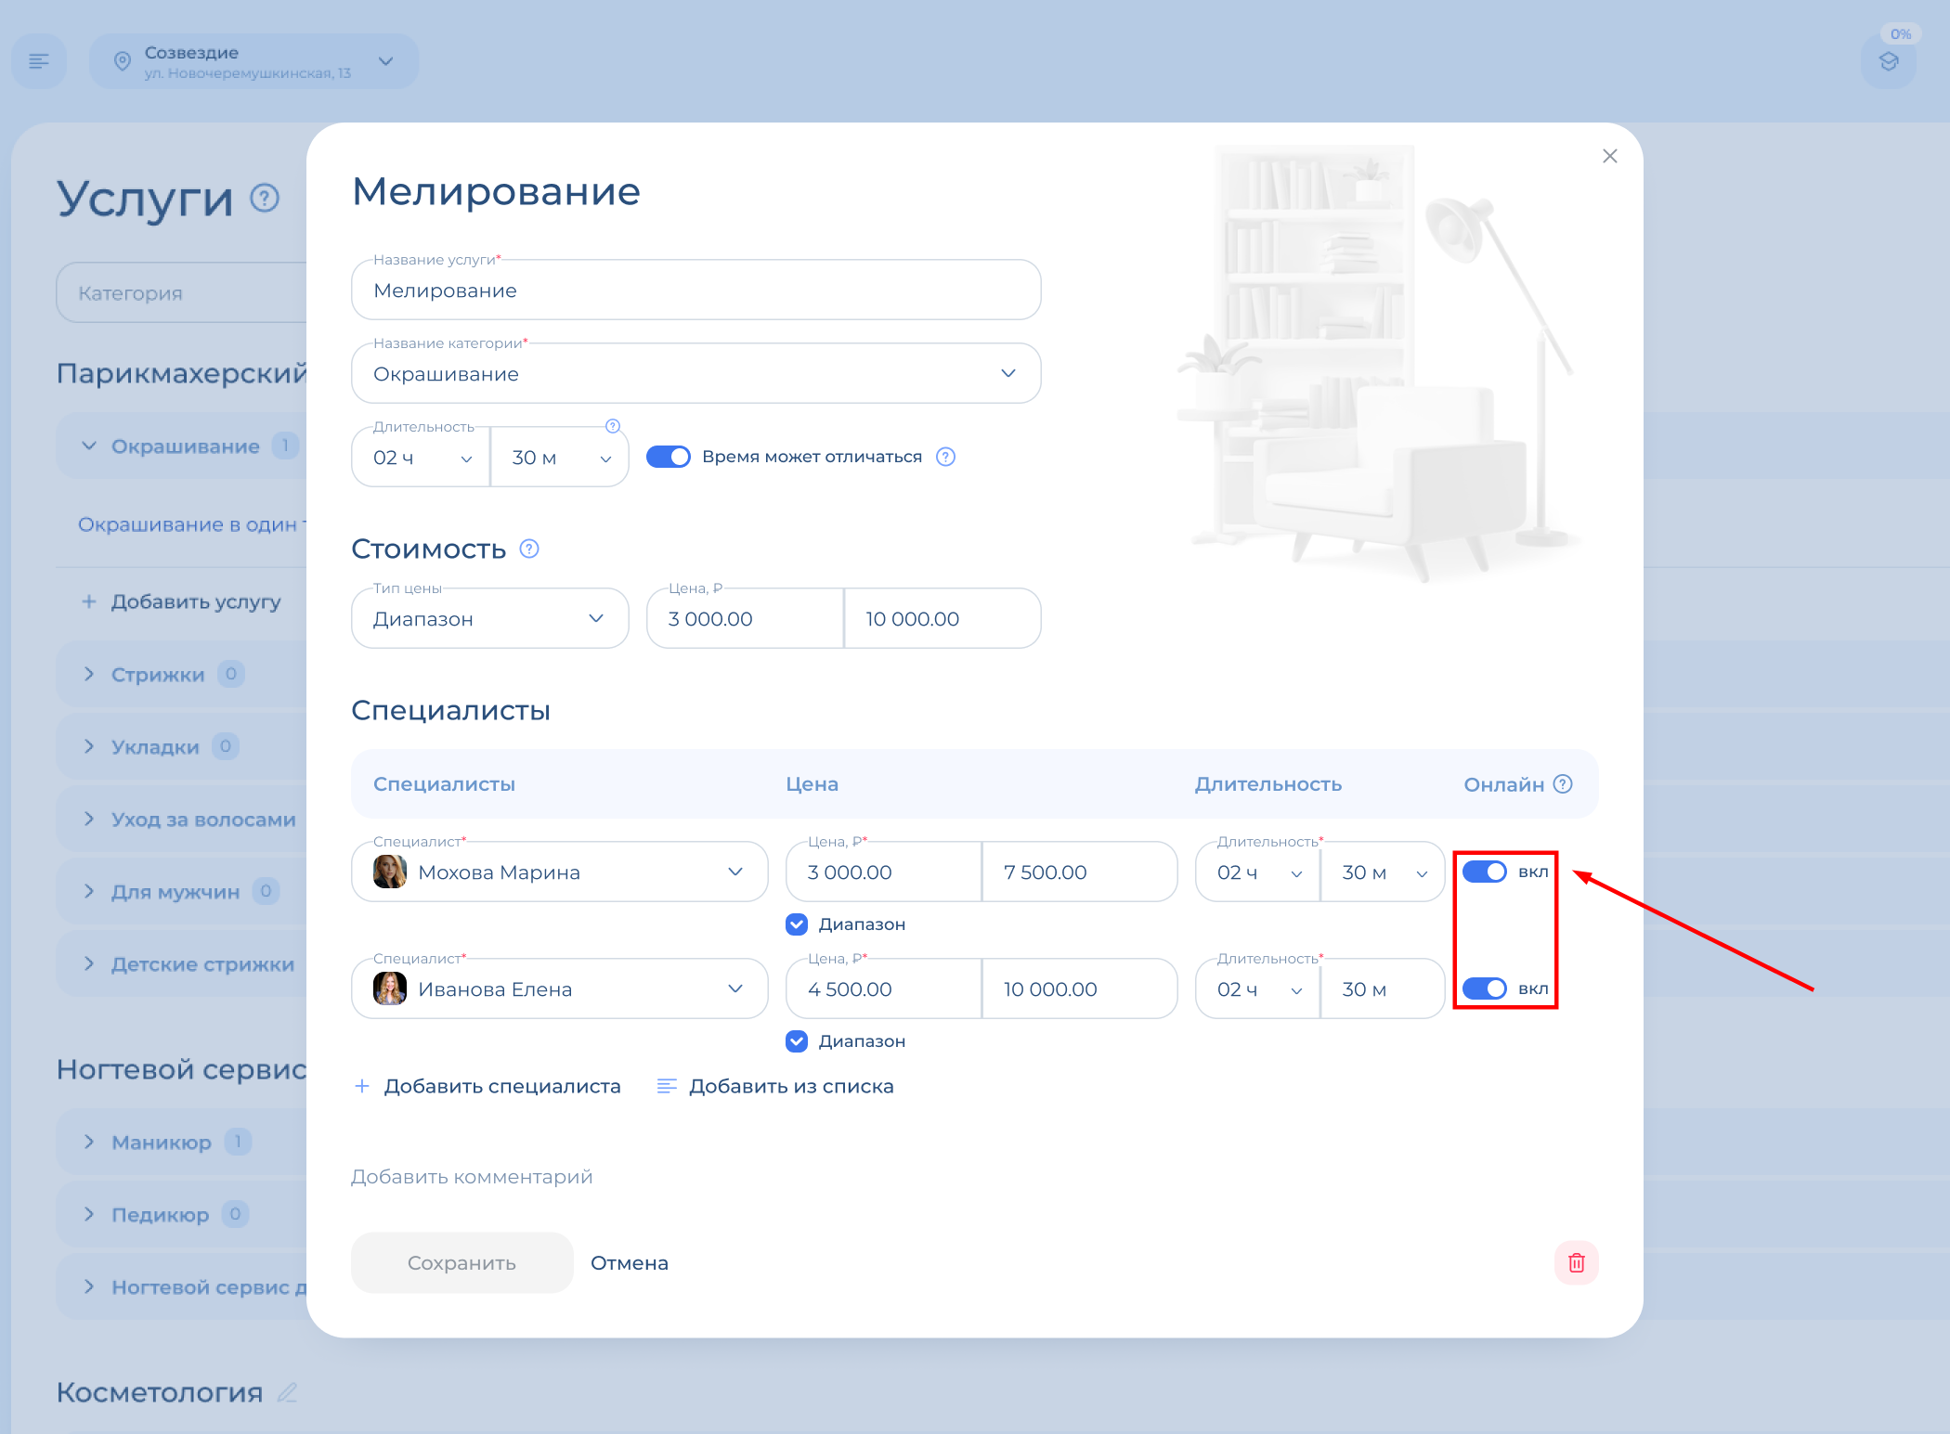Click help icon next to Стоимость

click(529, 549)
